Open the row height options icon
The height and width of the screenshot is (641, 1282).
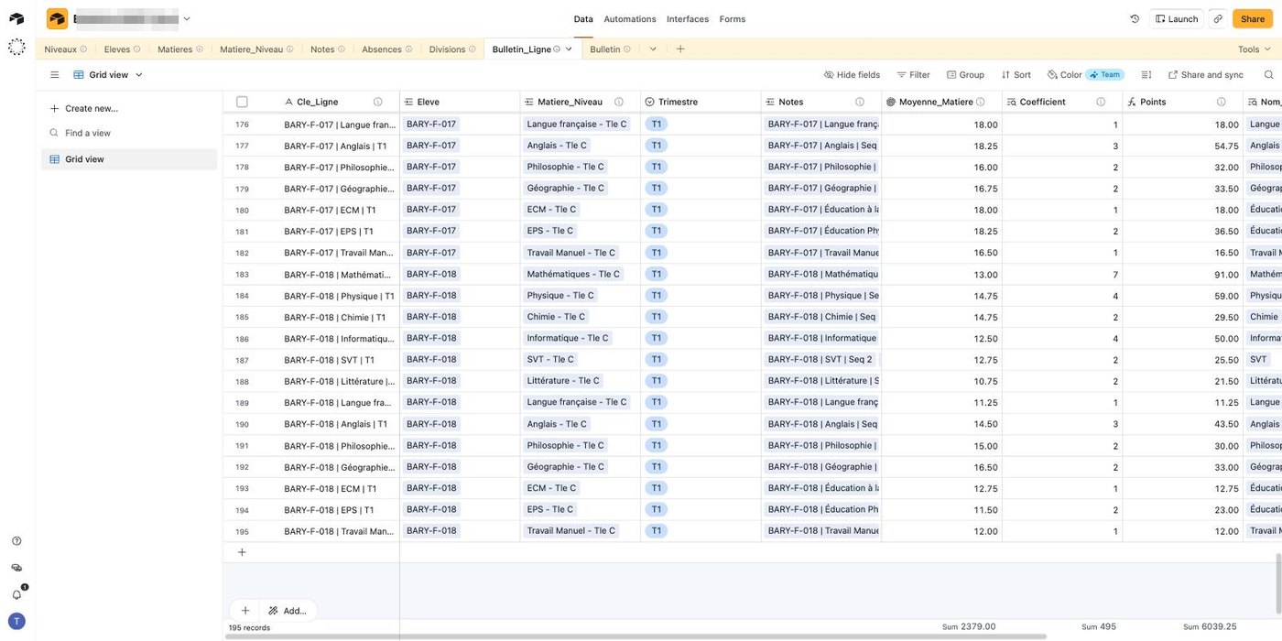click(1146, 75)
